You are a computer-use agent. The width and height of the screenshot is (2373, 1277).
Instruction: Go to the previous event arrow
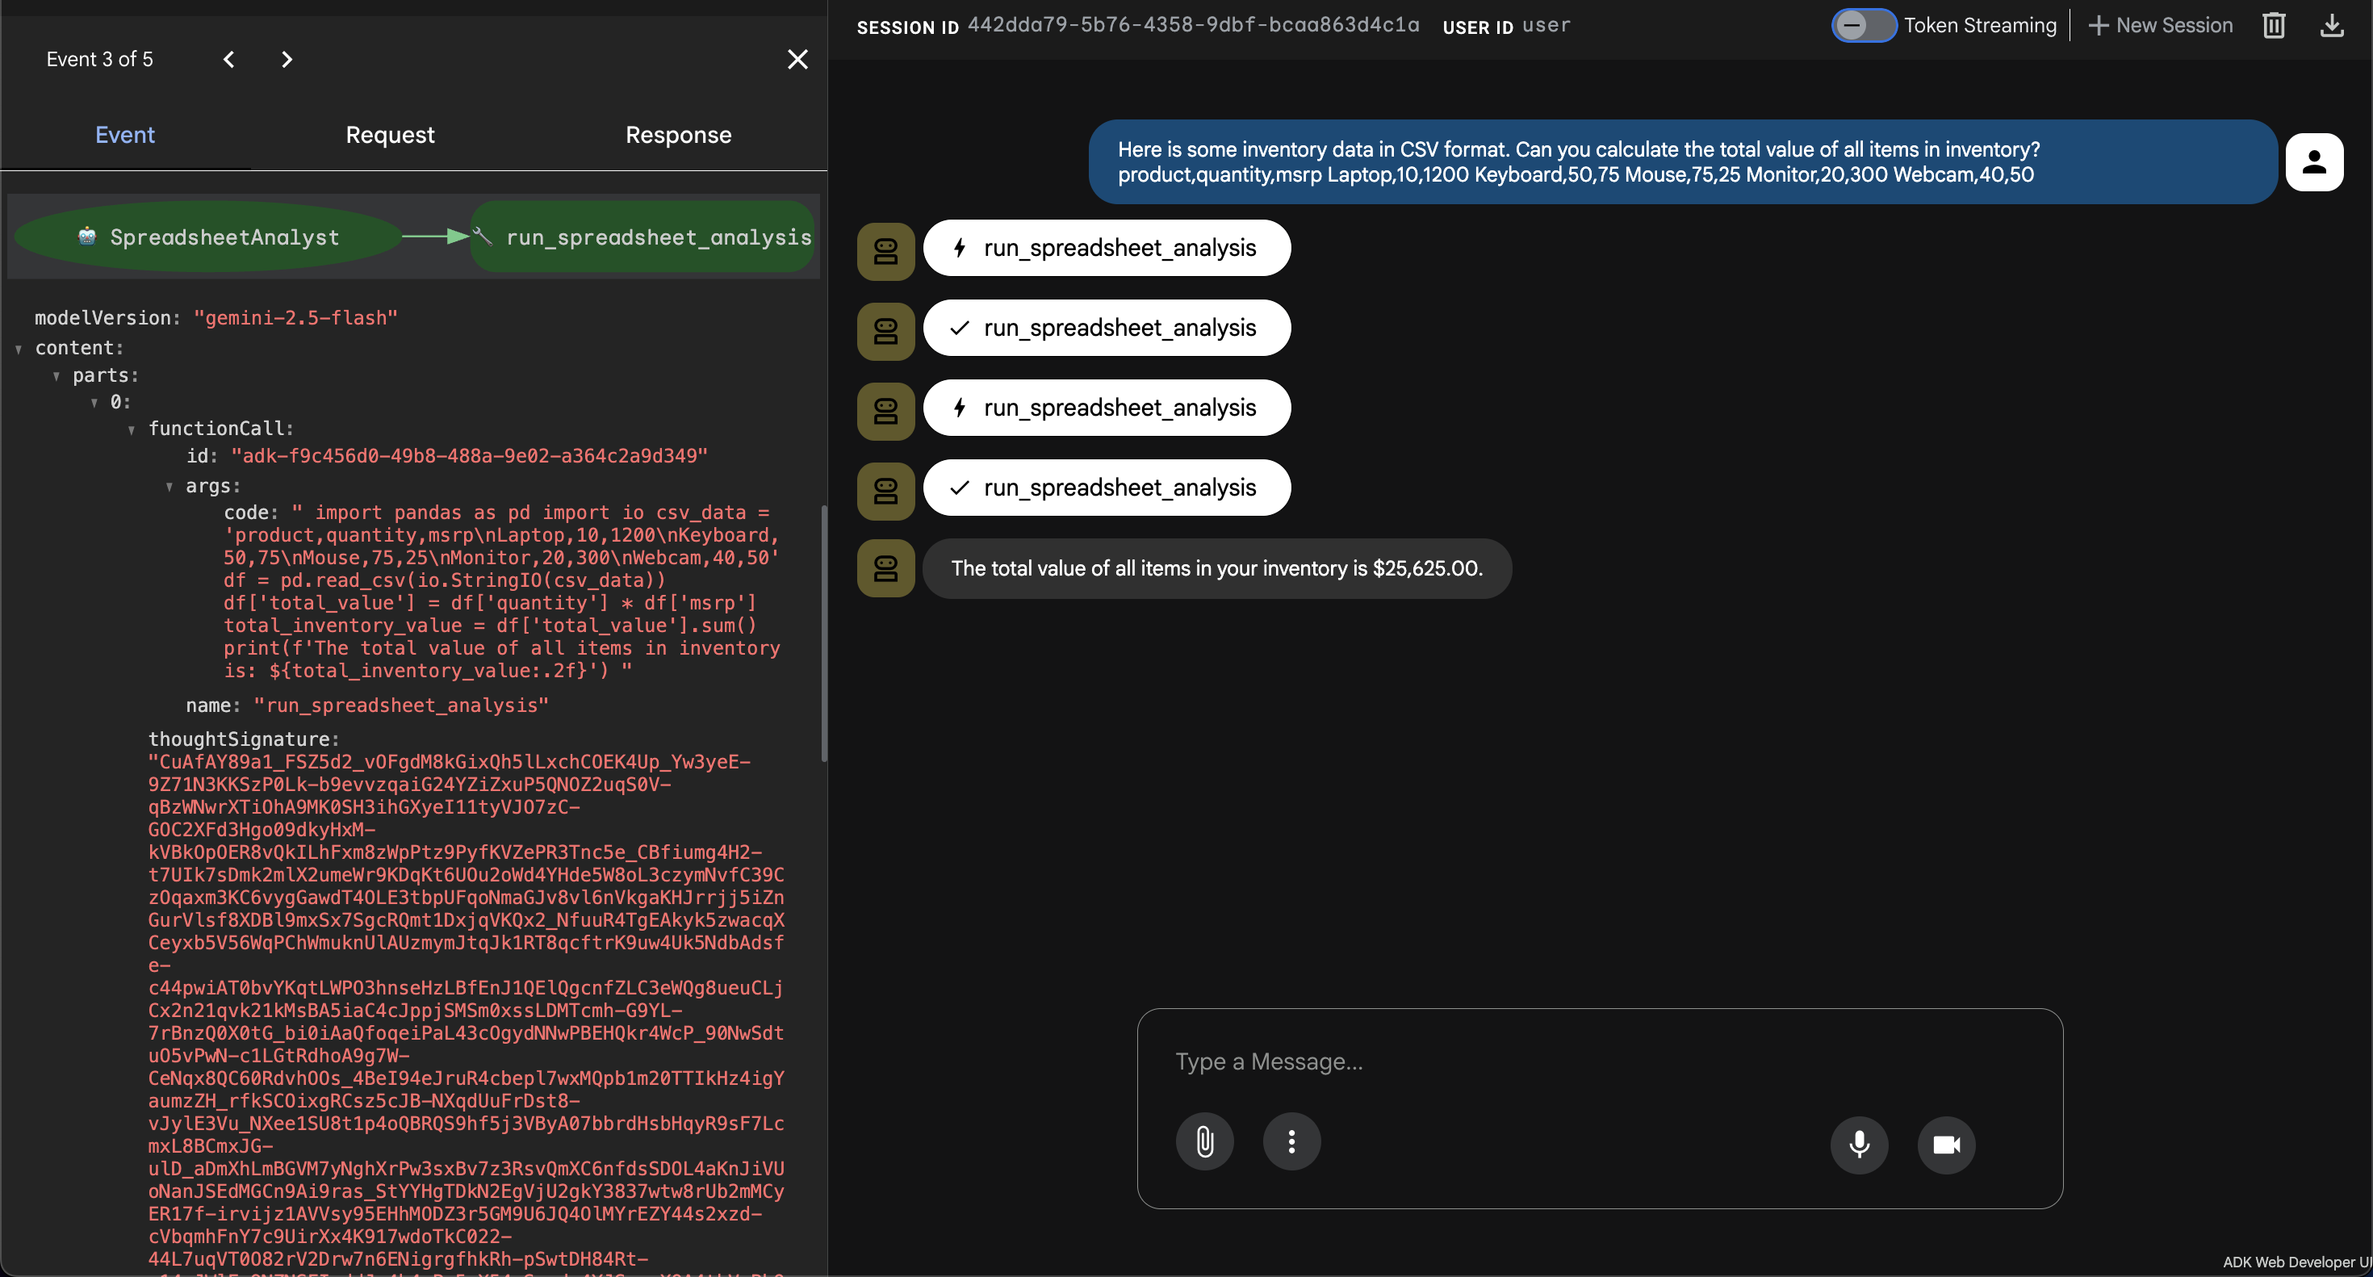point(228,60)
